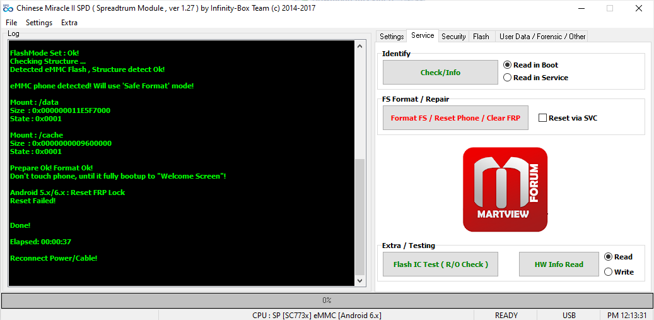Open the Settings menu
654x320 pixels.
pyautogui.click(x=39, y=23)
